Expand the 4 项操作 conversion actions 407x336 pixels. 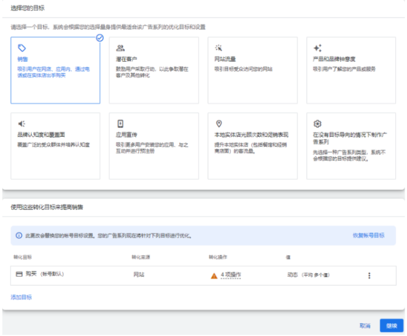(231, 275)
